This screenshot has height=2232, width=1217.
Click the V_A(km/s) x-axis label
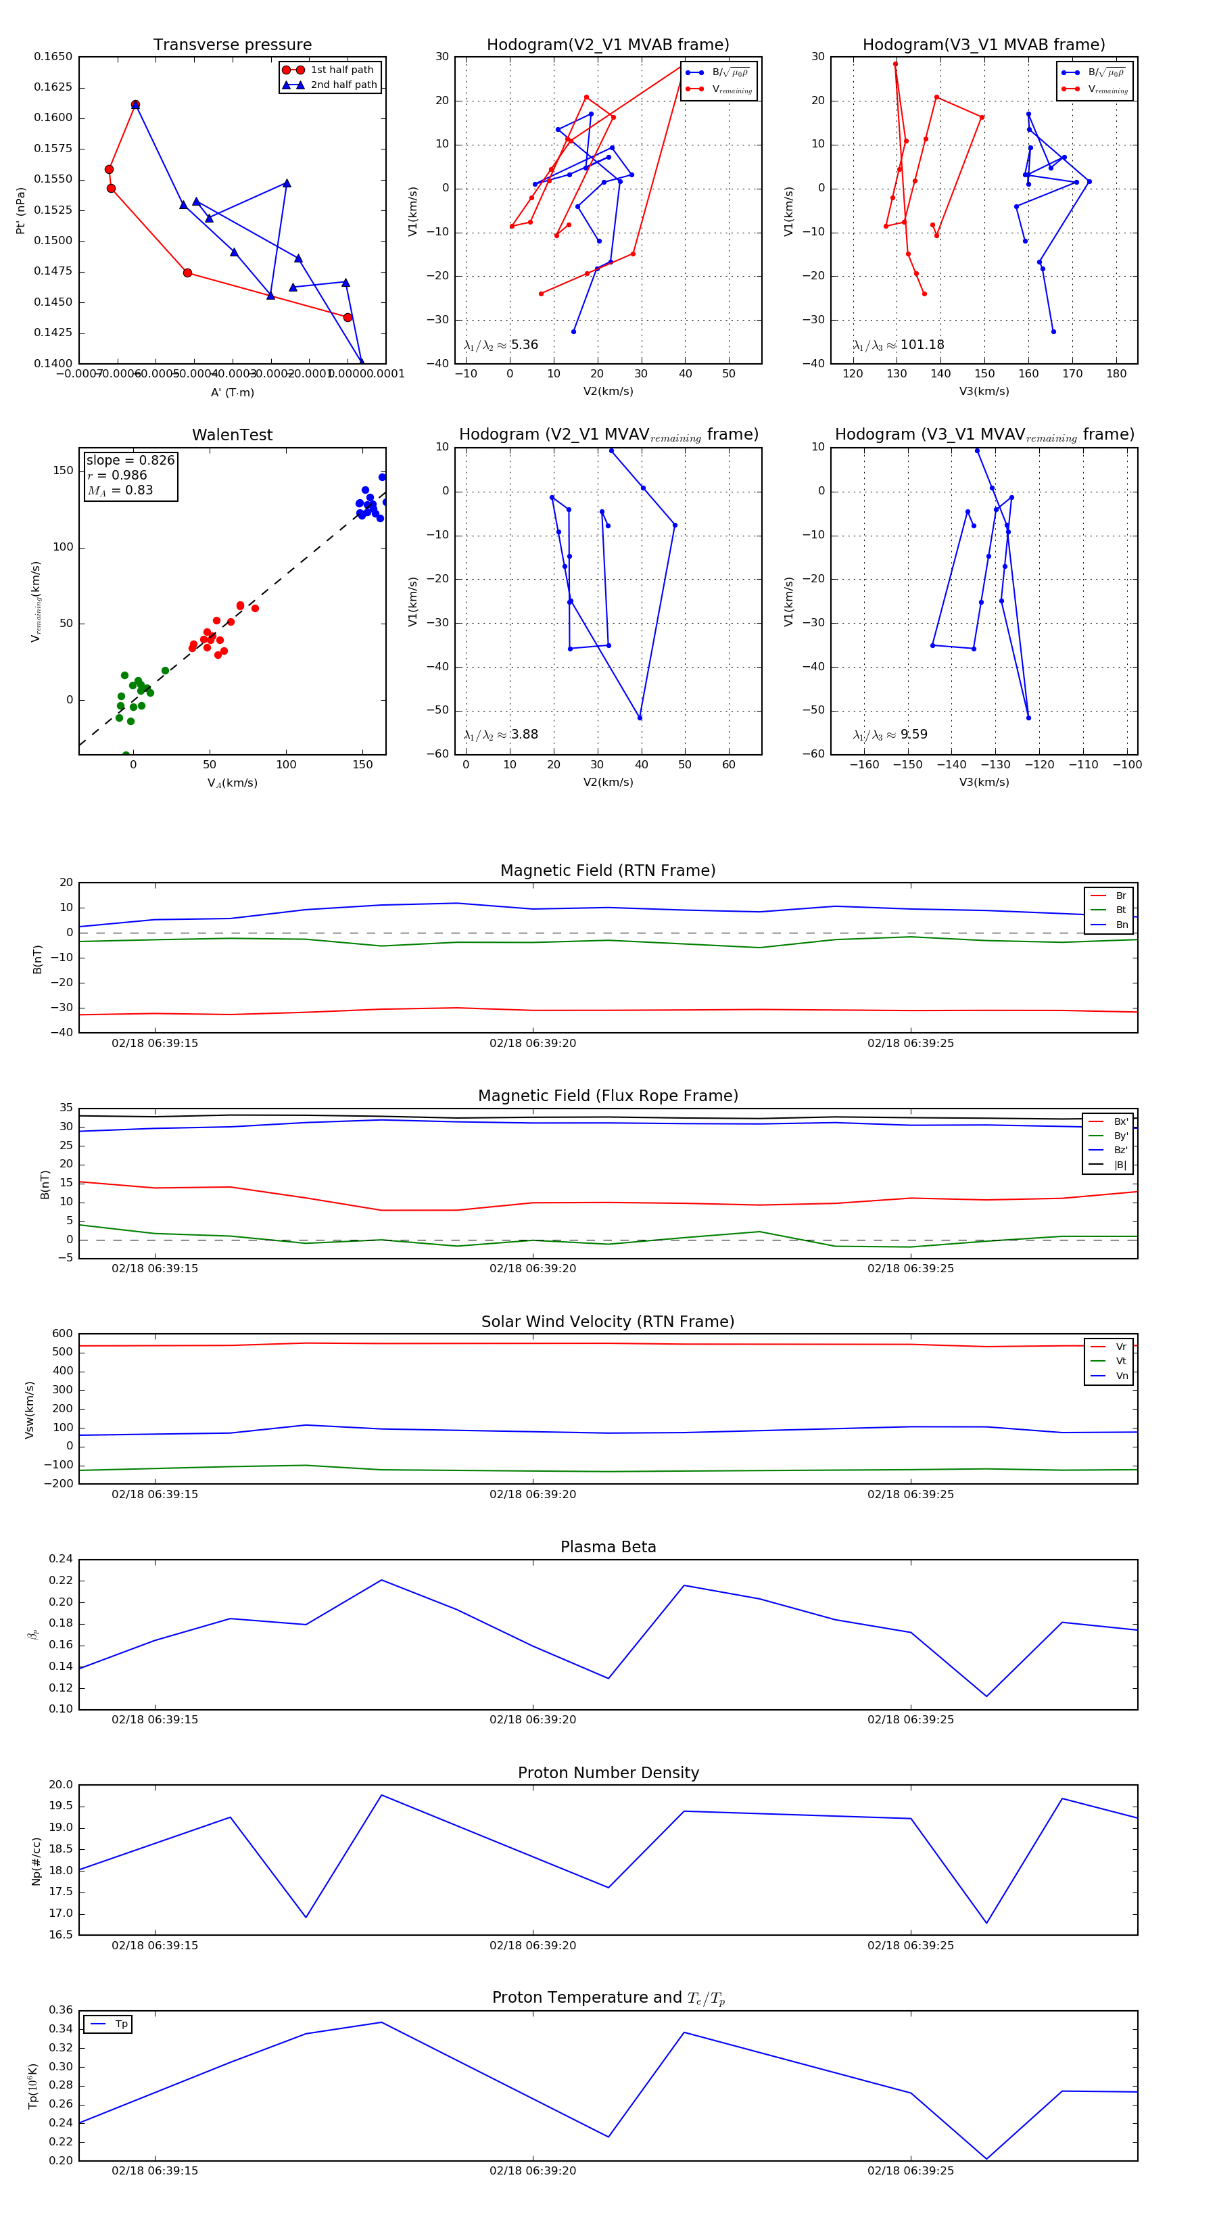(x=232, y=783)
